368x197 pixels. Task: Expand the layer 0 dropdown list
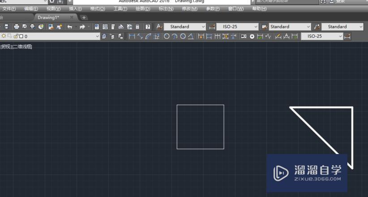98,36
